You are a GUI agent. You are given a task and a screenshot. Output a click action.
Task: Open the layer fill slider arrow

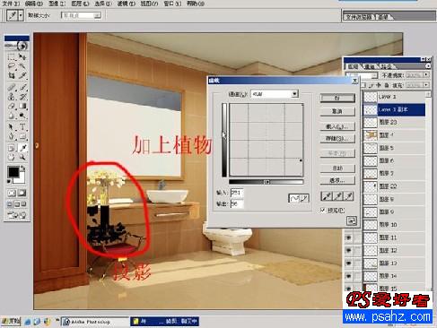(x=426, y=85)
